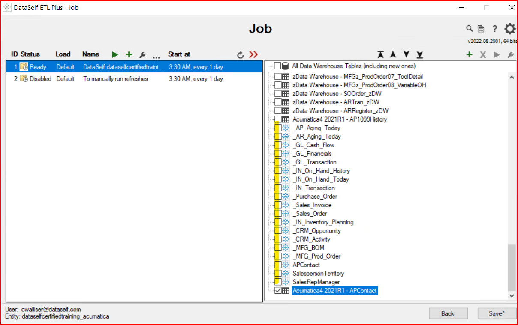Add a new job with the green plus
Viewport: 518px width, 325px height.
coord(129,54)
